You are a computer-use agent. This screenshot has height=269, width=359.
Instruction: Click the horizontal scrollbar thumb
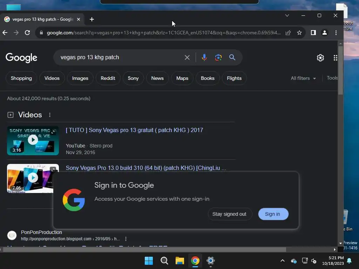[144, 249]
